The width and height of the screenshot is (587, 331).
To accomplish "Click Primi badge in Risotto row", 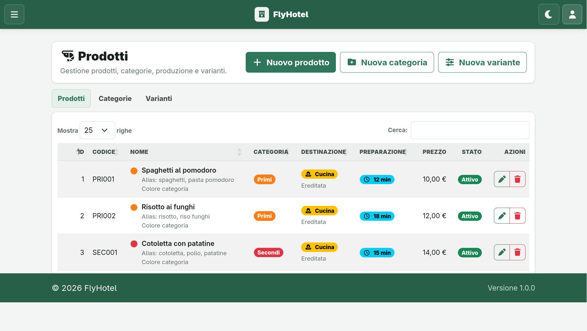I will [265, 216].
